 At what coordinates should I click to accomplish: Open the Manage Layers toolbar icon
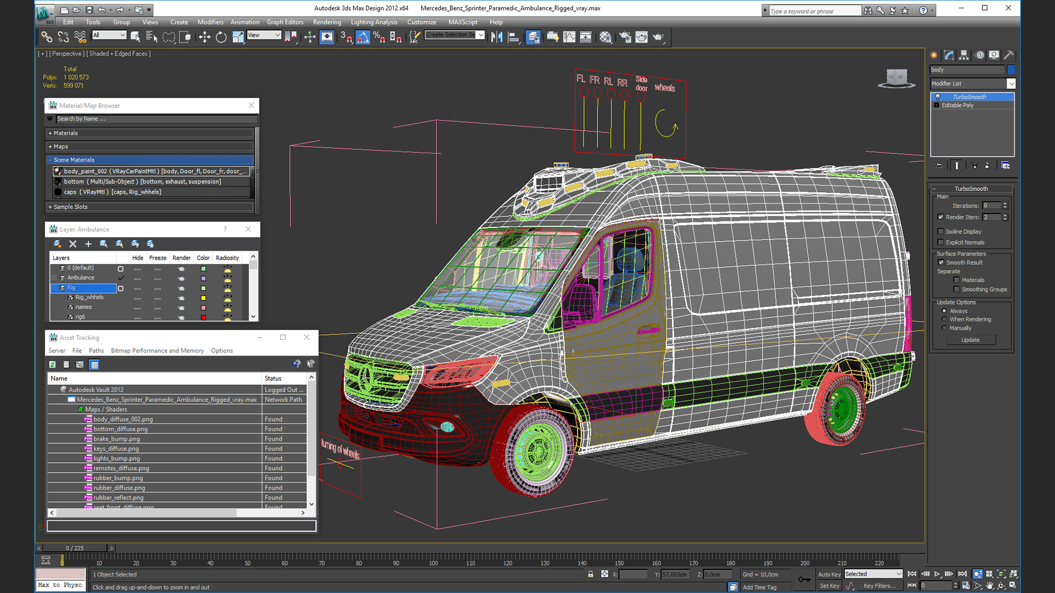(x=533, y=37)
